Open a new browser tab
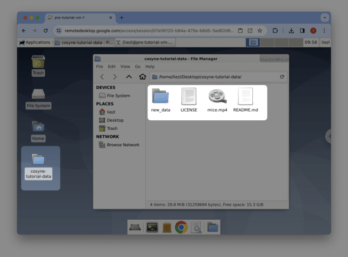Screen dimensions: 348x257 click(122, 17)
